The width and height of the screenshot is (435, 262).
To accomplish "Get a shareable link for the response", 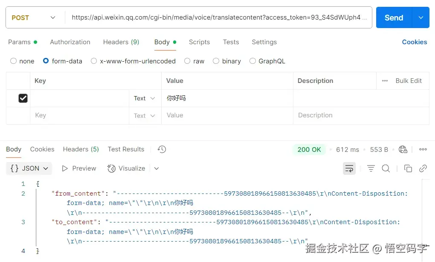I will tap(423, 168).
